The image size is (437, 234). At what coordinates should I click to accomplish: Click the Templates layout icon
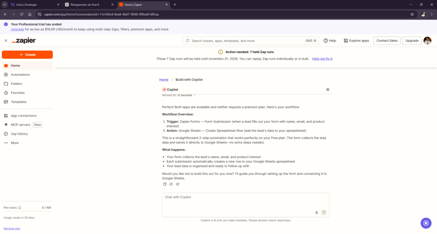pyautogui.click(x=6, y=102)
